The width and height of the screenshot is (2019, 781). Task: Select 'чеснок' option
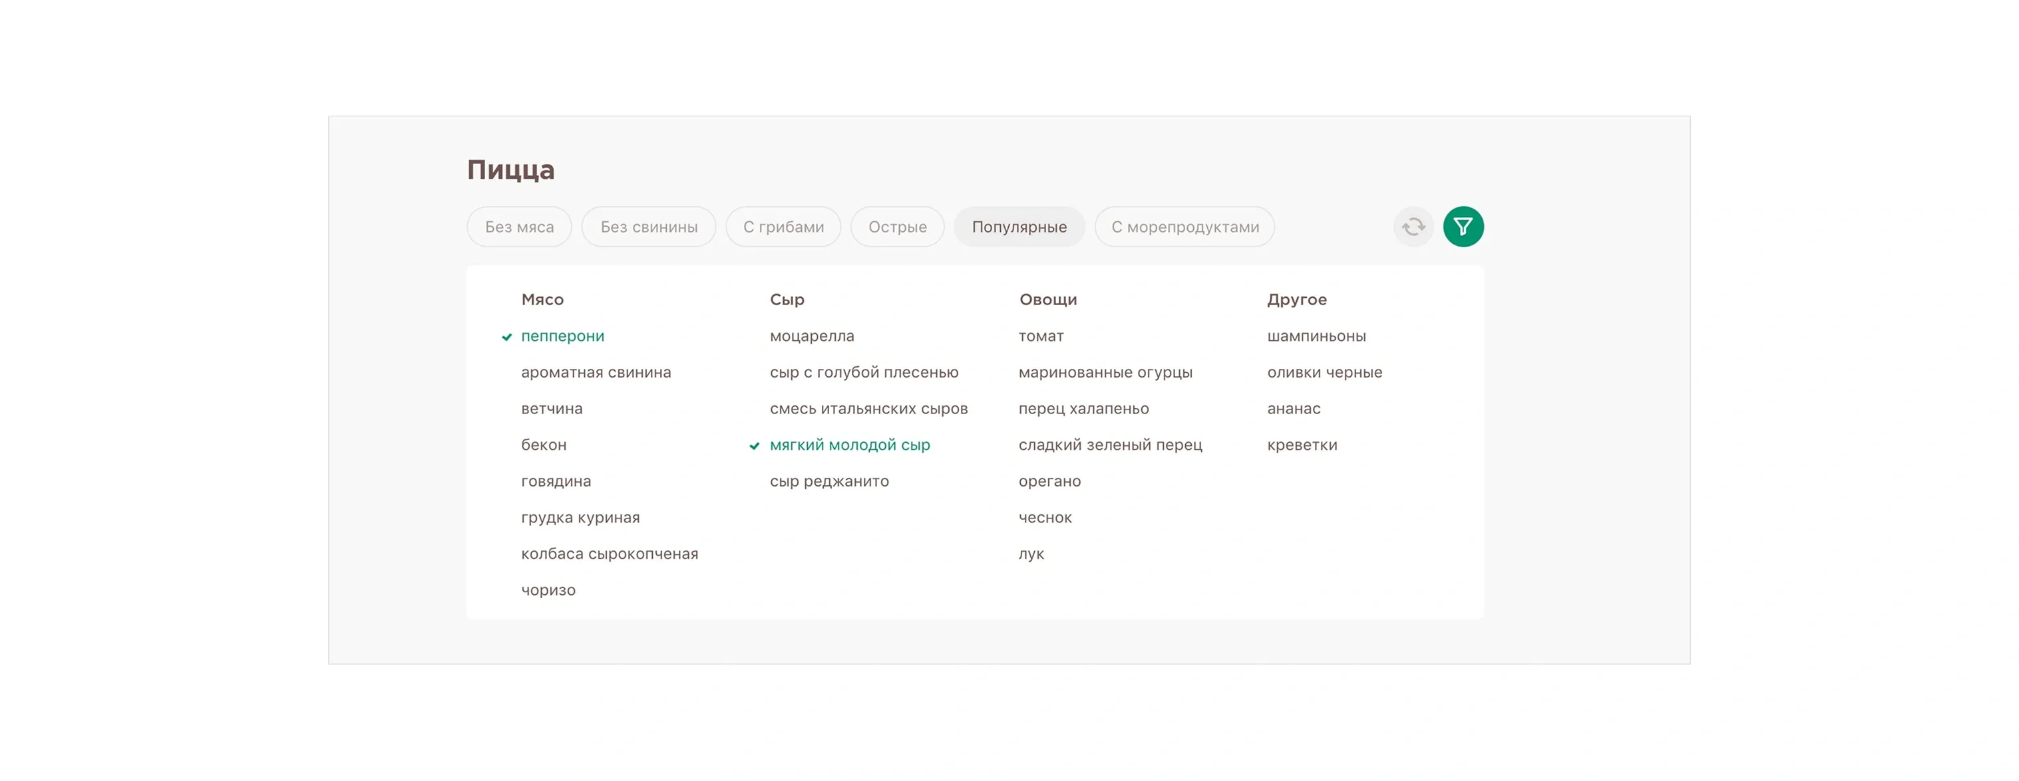click(x=1045, y=517)
